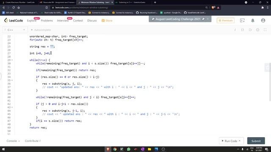Reload the LeetCode page
Image resolution: width=271 pixels, height=152 pixels.
[x=14, y=8]
